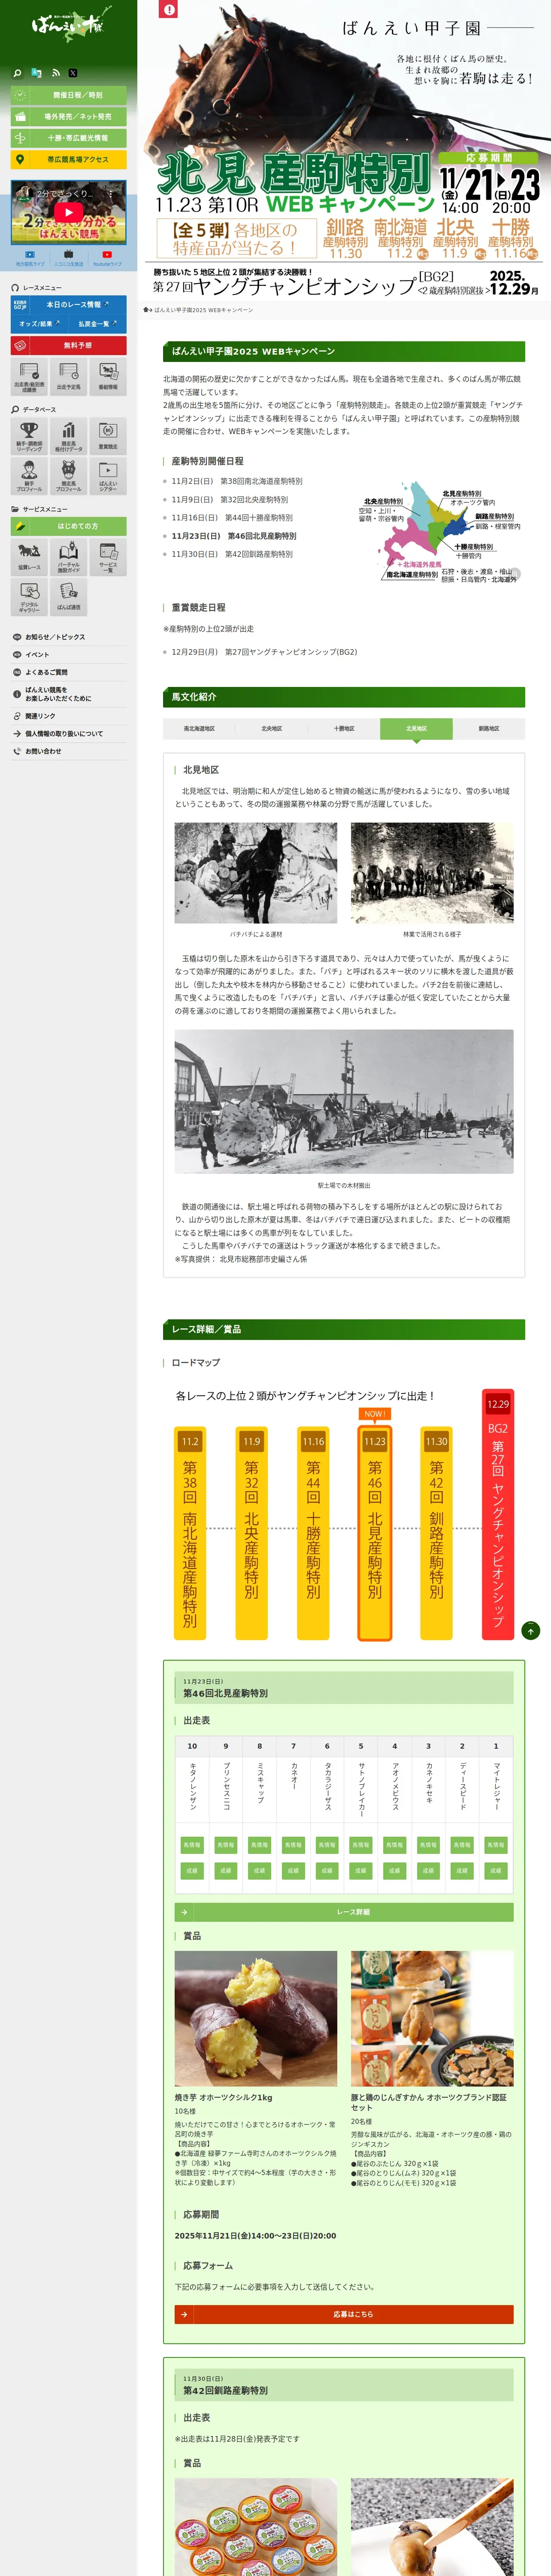Open 地方競馬ライブ icon

coord(30,258)
